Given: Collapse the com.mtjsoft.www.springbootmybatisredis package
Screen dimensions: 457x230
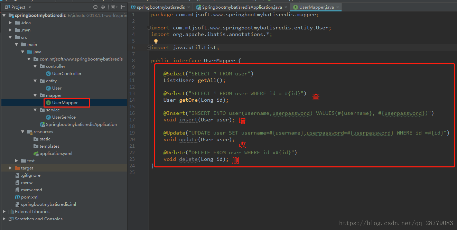Looking at the screenshot, I should point(29,59).
